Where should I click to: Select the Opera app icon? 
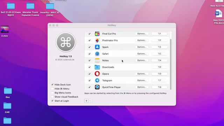[97, 74]
